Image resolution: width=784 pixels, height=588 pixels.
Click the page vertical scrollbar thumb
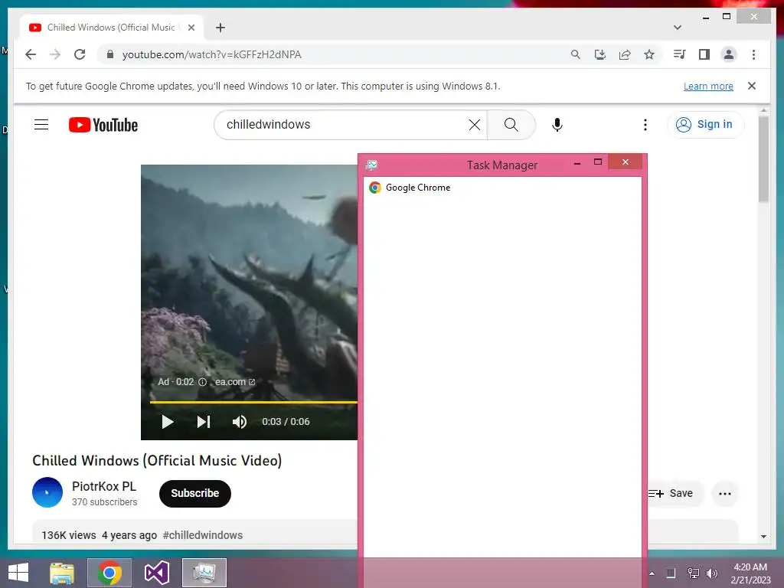click(763, 159)
